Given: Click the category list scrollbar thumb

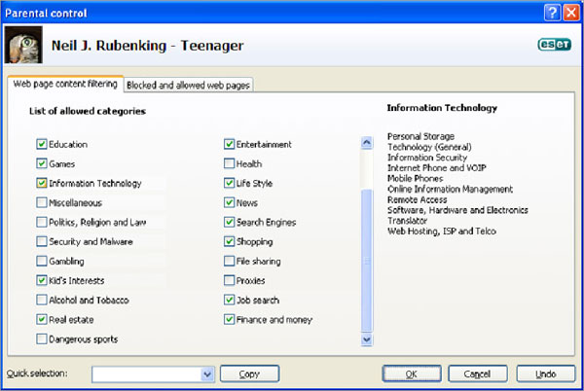Looking at the screenshot, I should point(367,261).
